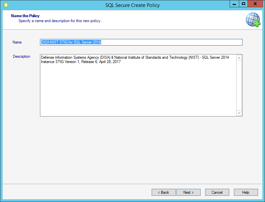The image size is (265, 202).
Task: Click inside the Description text area
Action: 138,85
